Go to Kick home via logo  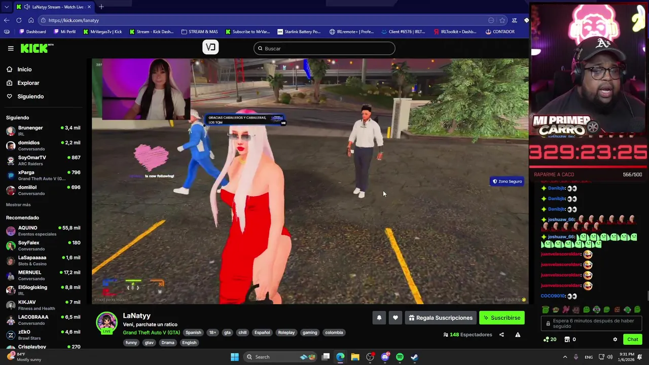37,48
